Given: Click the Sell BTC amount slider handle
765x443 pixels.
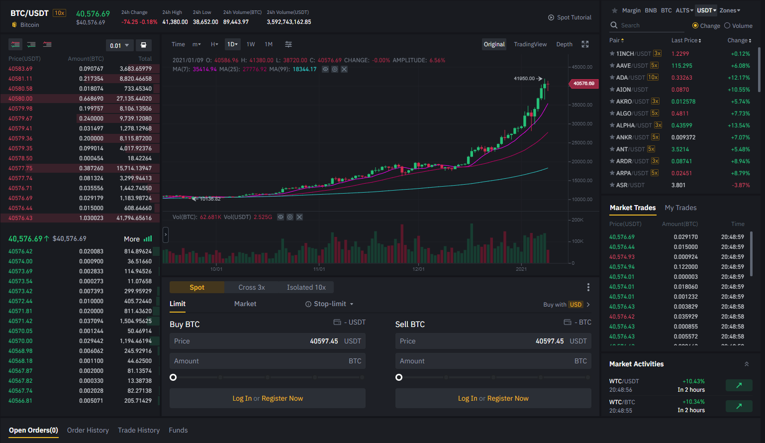Looking at the screenshot, I should point(399,377).
